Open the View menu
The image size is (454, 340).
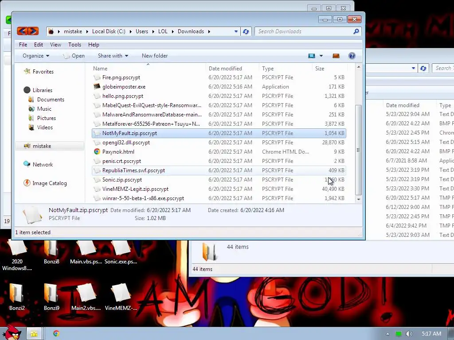(x=55, y=45)
